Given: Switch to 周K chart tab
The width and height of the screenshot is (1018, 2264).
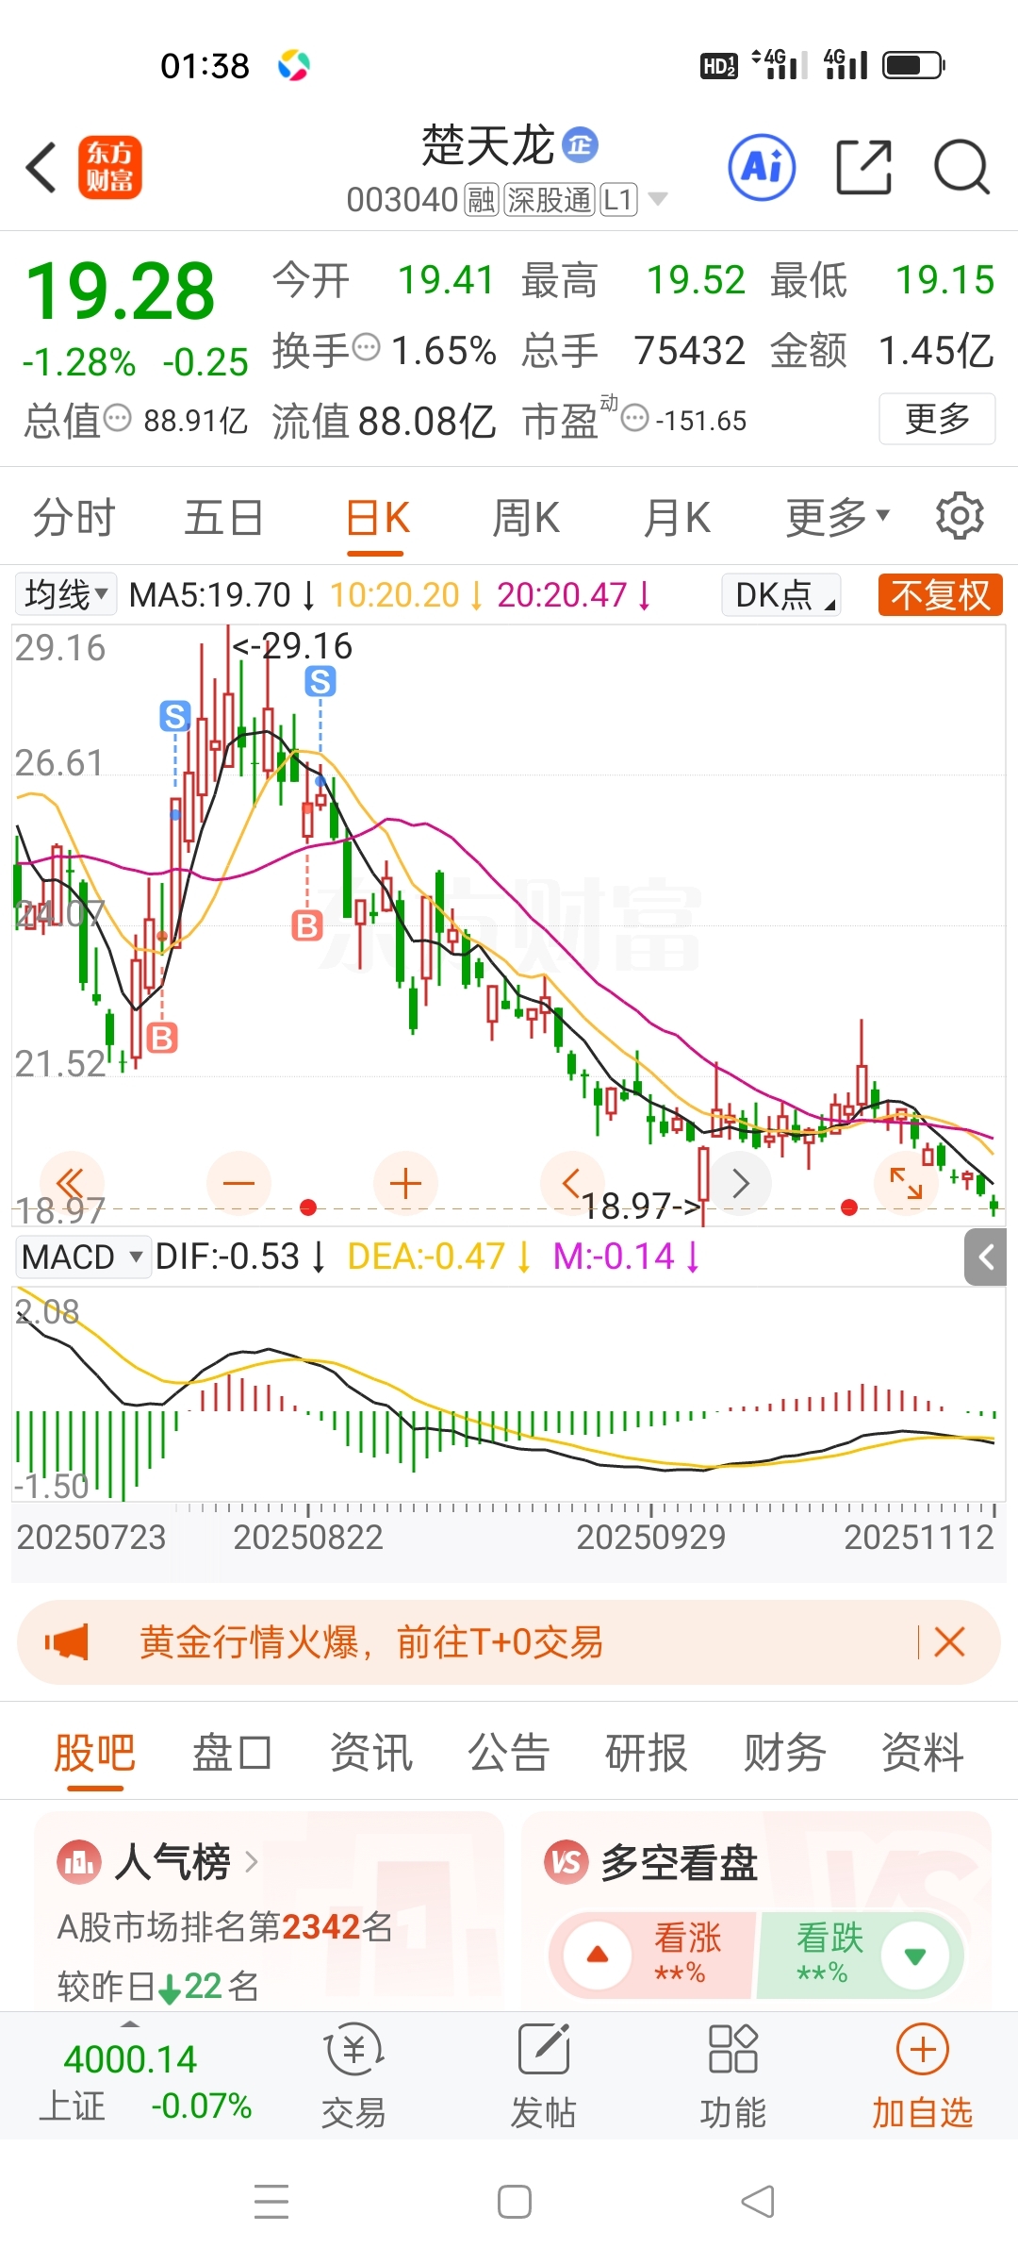Looking at the screenshot, I should 526,517.
